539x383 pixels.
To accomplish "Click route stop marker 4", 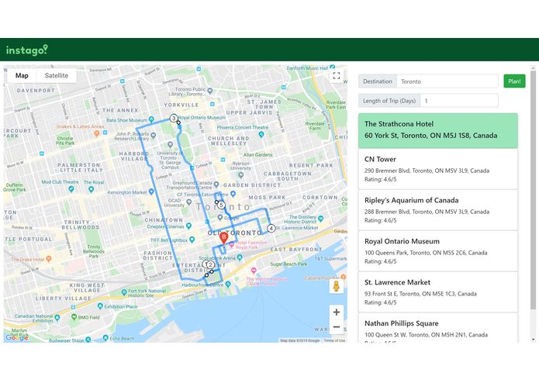I will point(271,228).
